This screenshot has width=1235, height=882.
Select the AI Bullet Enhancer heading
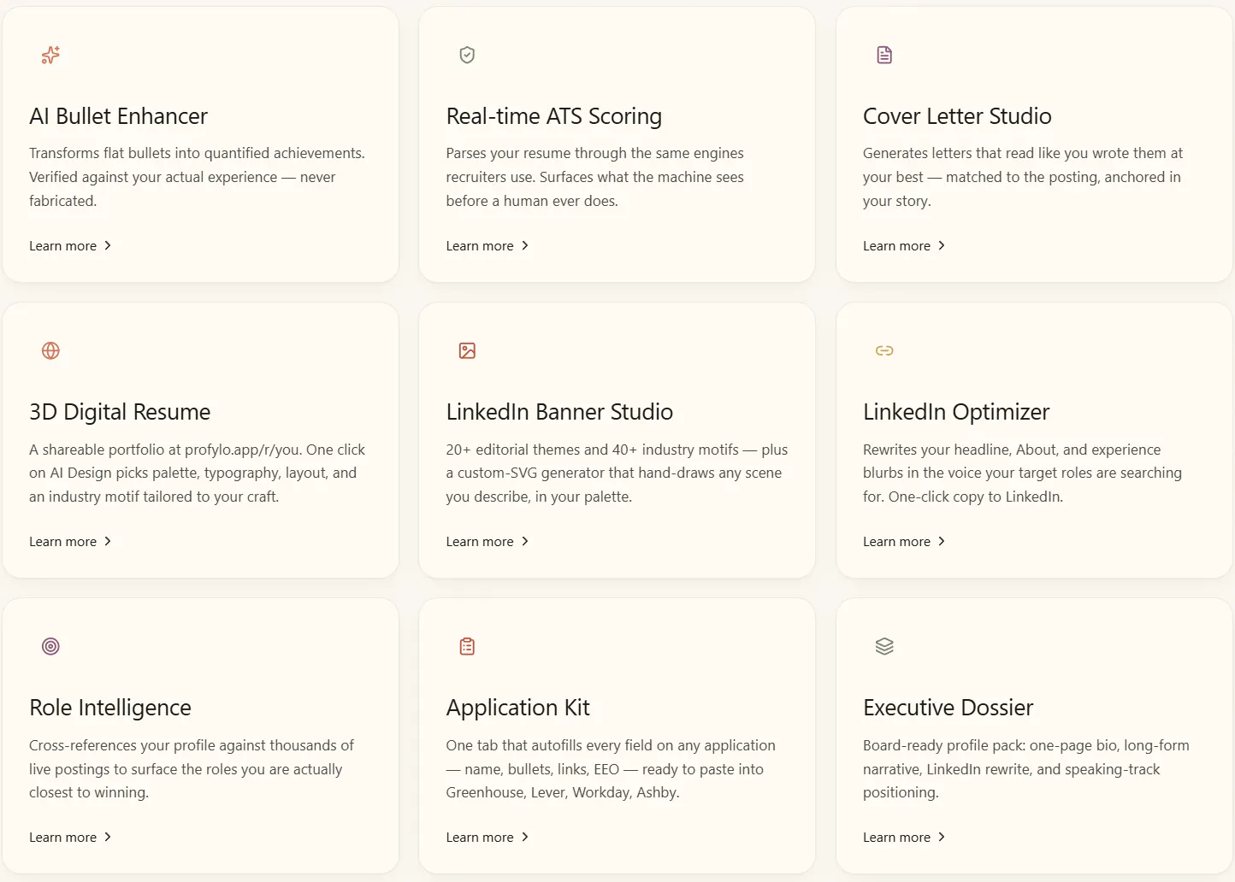[118, 116]
